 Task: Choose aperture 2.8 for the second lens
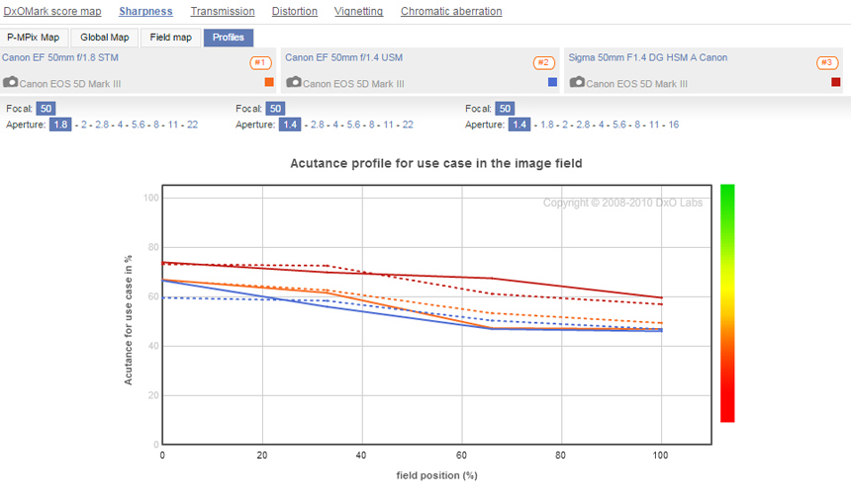318,125
